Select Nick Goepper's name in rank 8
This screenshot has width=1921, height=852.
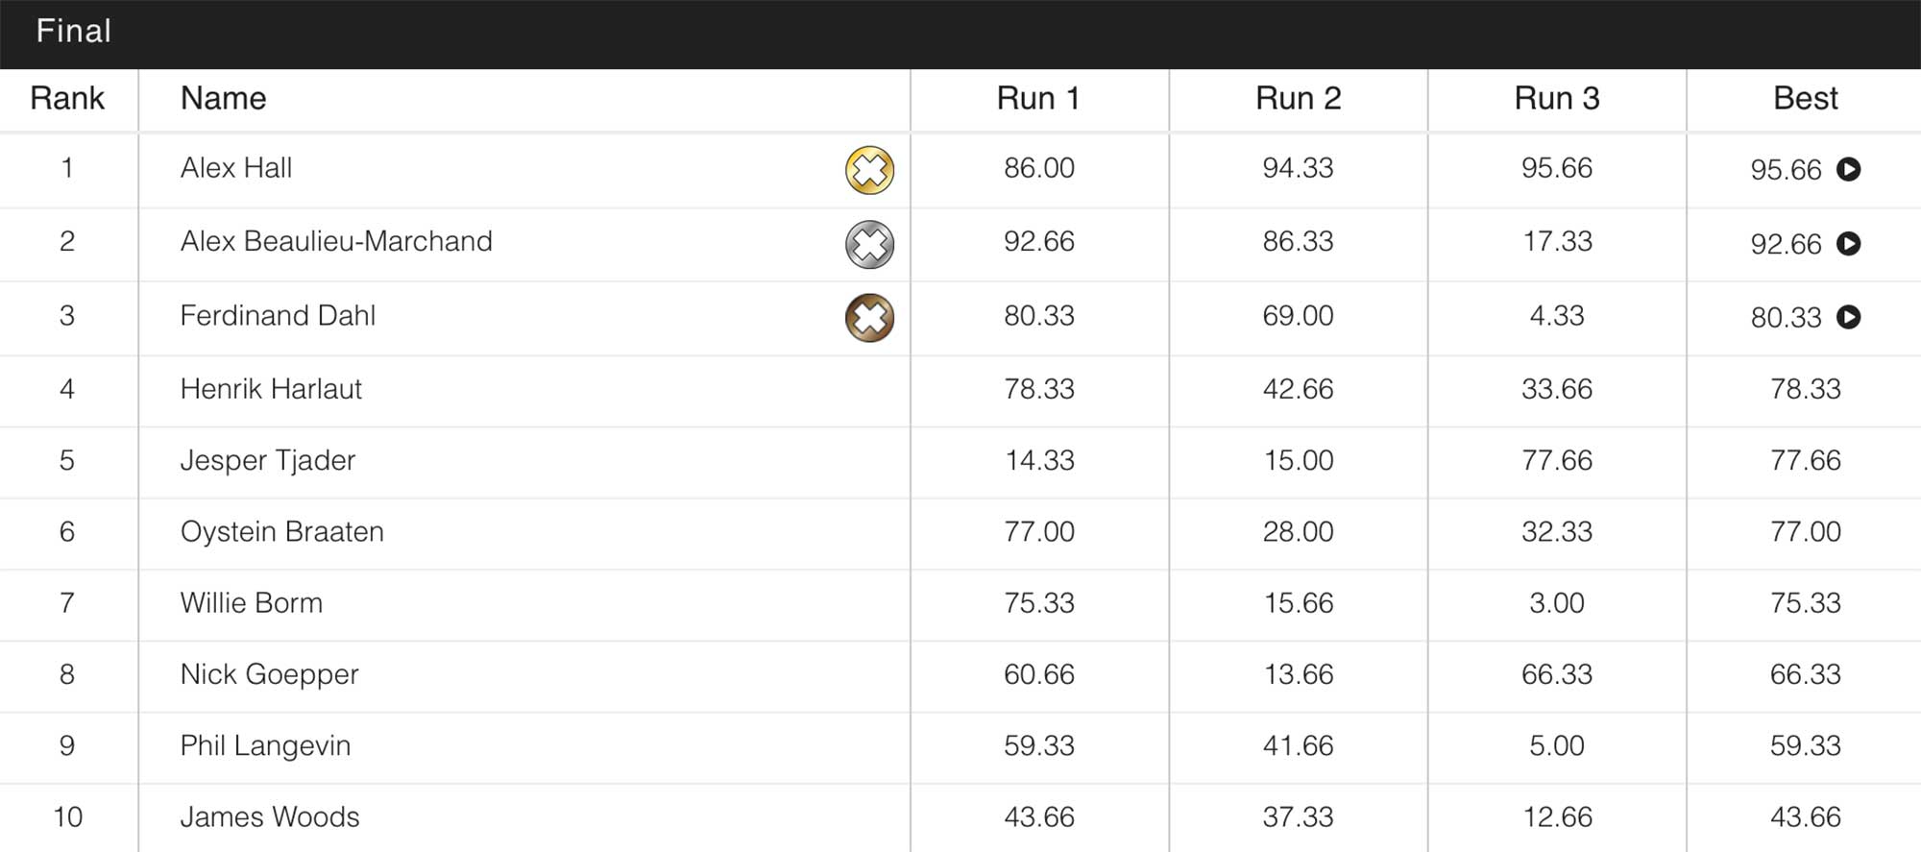pyautogui.click(x=269, y=674)
